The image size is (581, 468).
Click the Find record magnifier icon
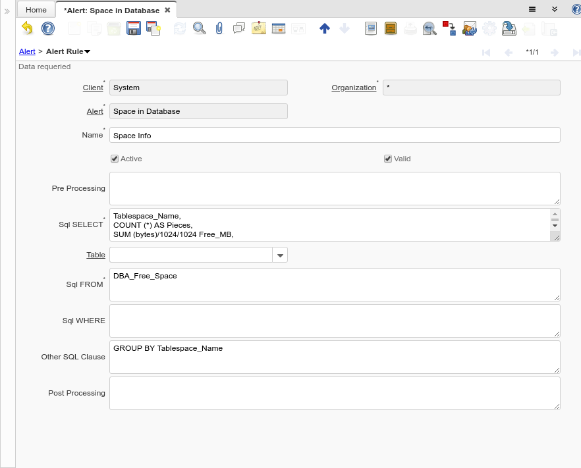pyautogui.click(x=199, y=28)
